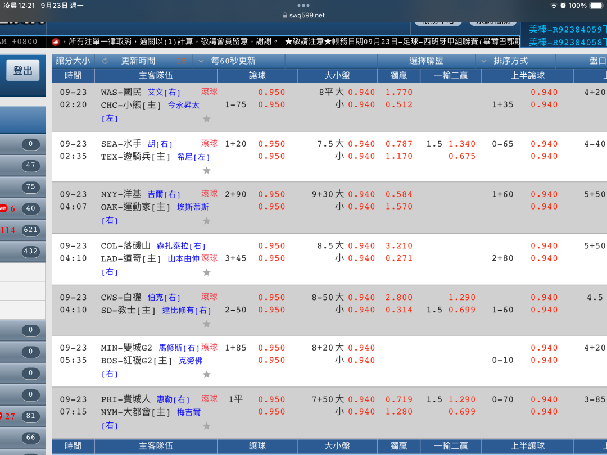
Task: Click pitcher name 今永昇太
Action: [183, 105]
